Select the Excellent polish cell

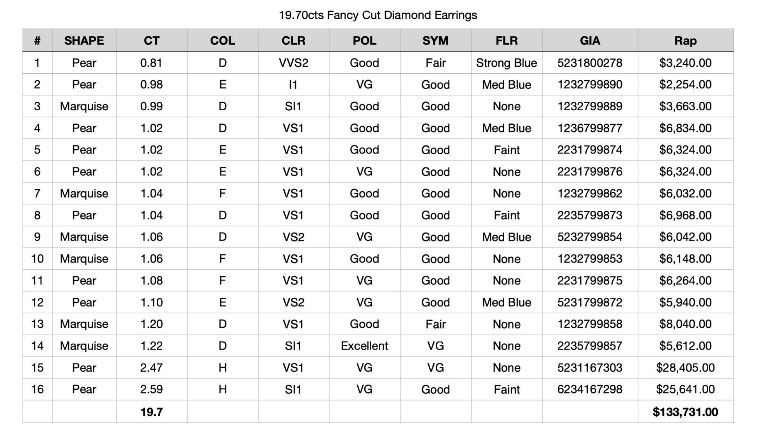[364, 346]
